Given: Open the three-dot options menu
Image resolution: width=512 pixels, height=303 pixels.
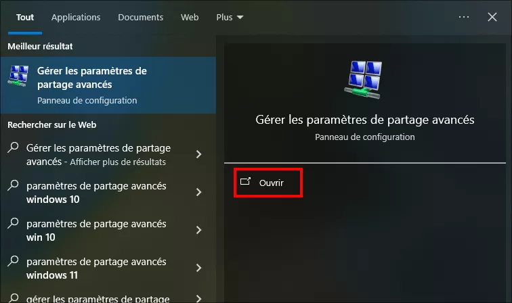Looking at the screenshot, I should click(x=464, y=17).
